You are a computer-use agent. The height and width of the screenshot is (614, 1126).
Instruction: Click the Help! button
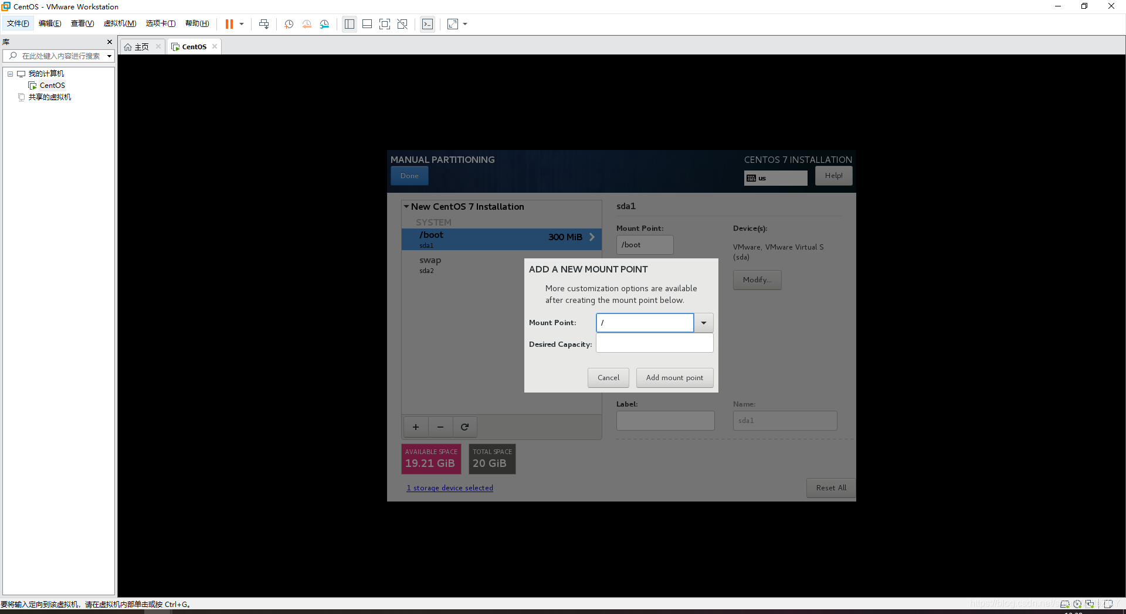pos(833,176)
